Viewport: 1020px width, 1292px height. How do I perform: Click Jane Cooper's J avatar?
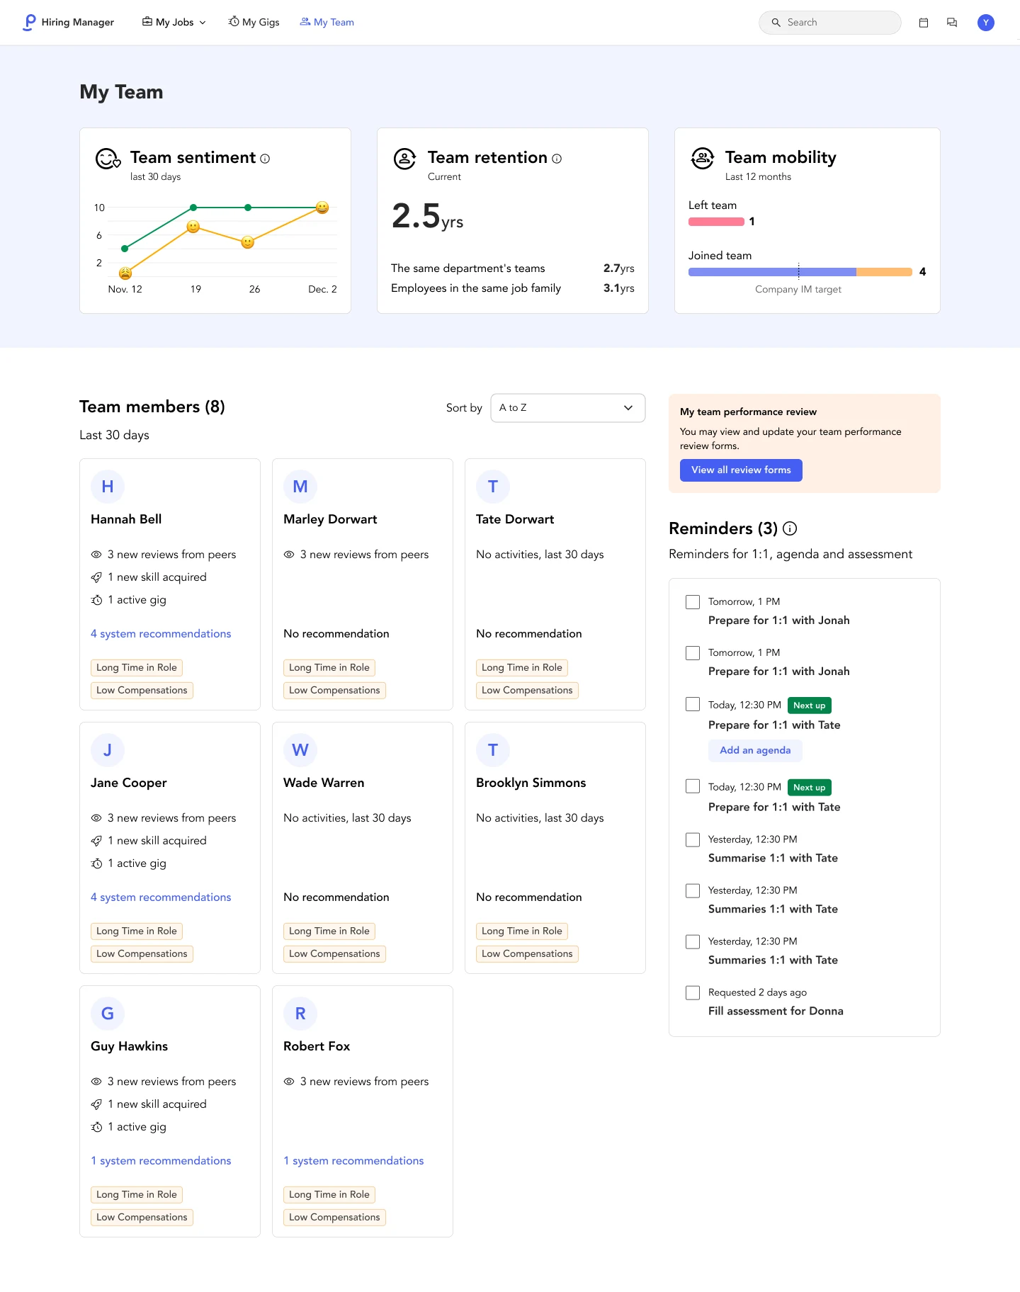point(108,750)
